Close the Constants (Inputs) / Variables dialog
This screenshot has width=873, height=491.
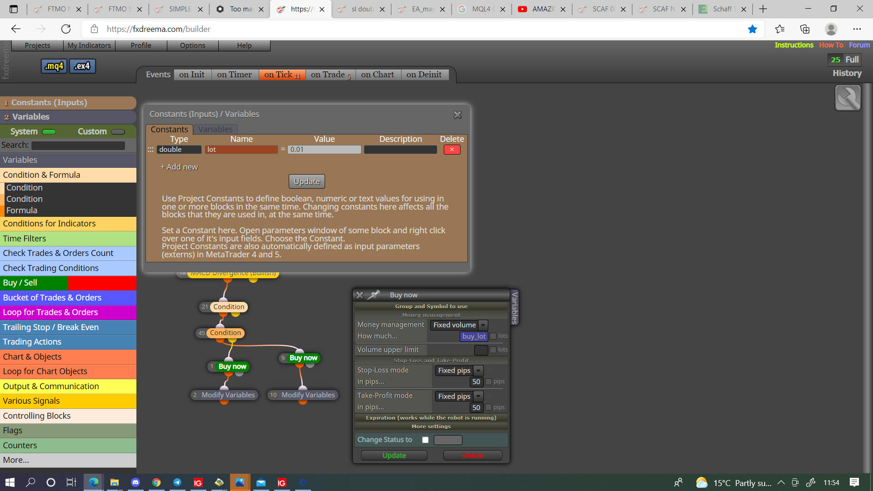tap(457, 115)
